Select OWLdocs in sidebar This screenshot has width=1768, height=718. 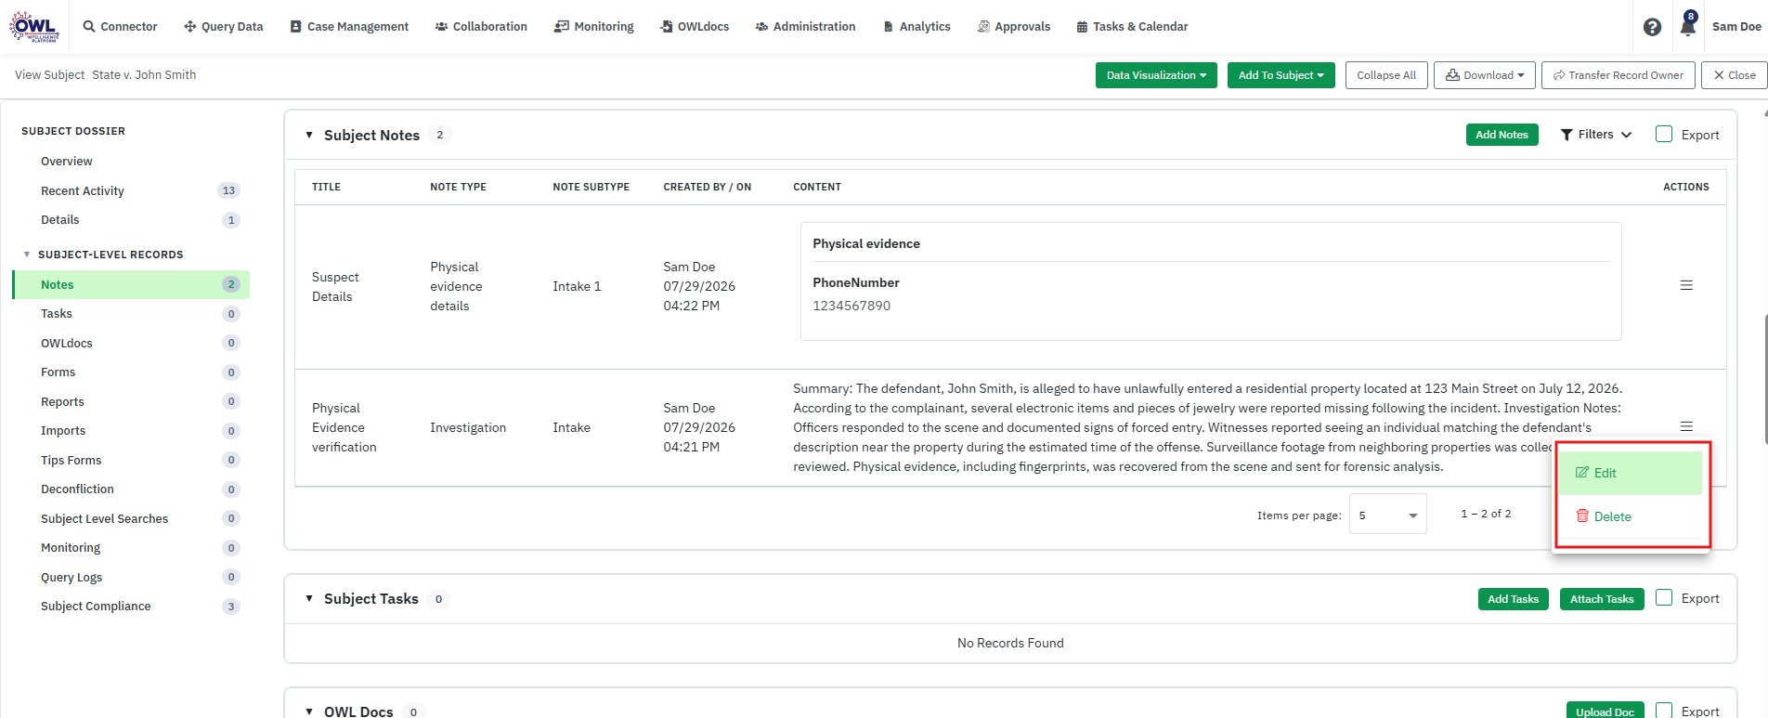pyautogui.click(x=67, y=344)
